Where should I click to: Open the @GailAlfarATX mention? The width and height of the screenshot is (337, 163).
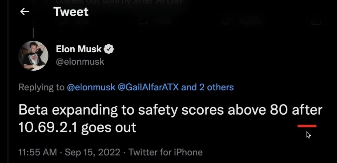[x=148, y=87]
